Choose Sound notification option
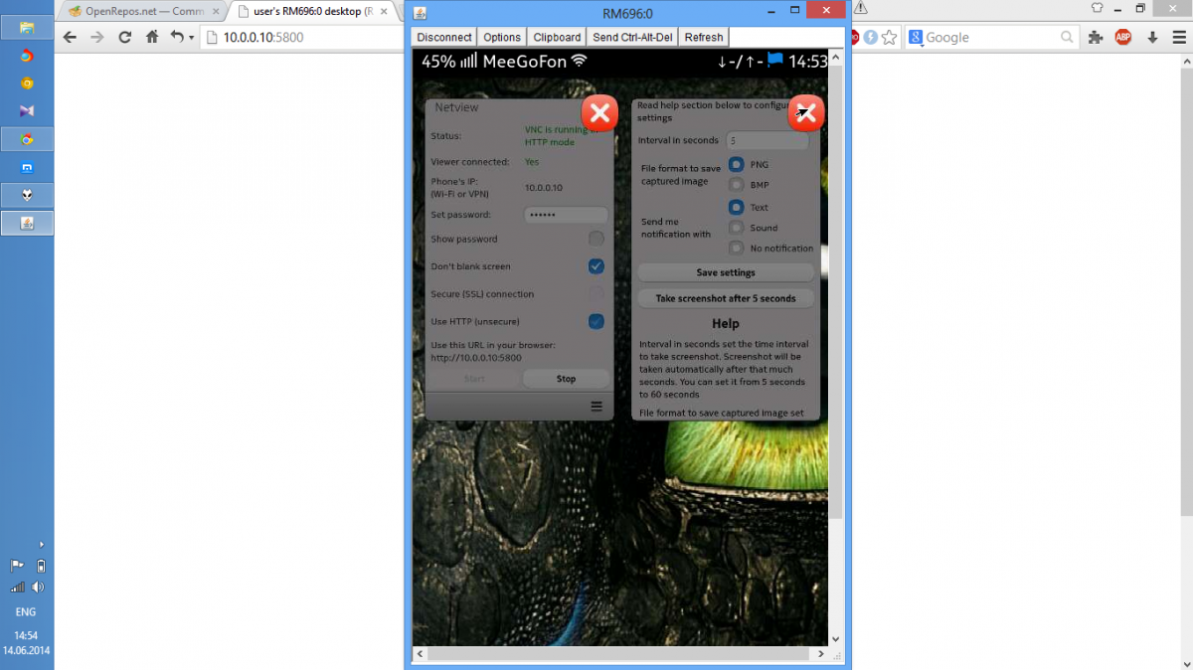The width and height of the screenshot is (1193, 670). (737, 228)
